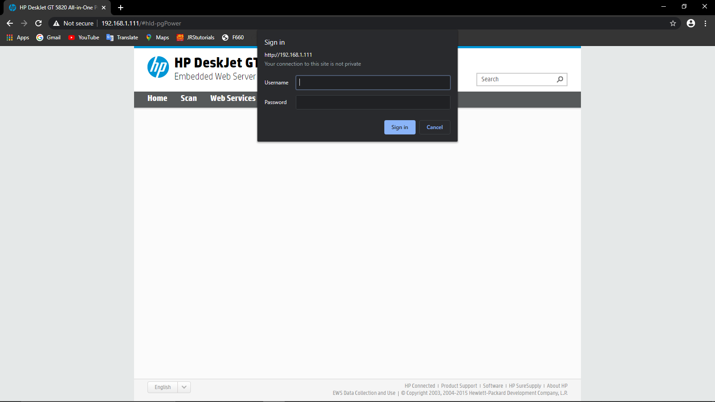Go to the Home tab
This screenshot has width=715, height=402.
click(x=157, y=98)
